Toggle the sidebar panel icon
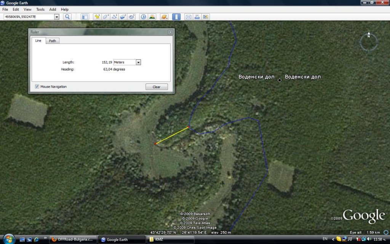Screen dimensions: 390x244 [x=85, y=17]
